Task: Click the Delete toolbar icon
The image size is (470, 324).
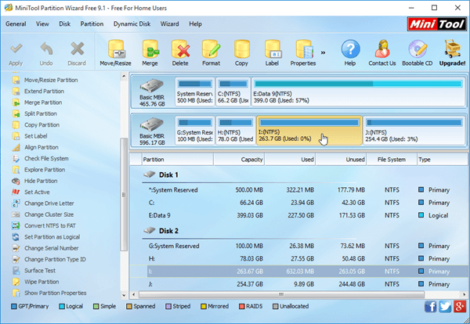Action: (x=180, y=49)
